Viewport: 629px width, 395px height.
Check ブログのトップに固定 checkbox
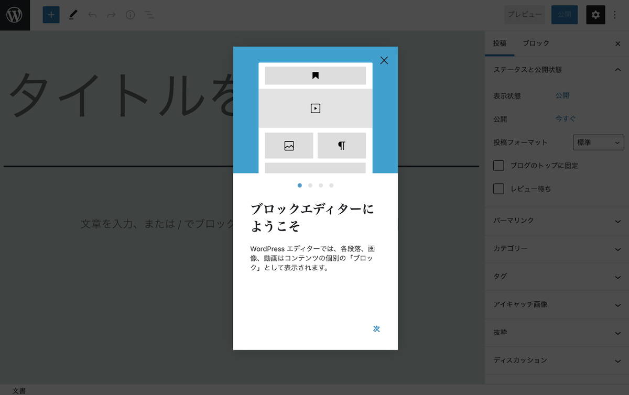tap(498, 166)
